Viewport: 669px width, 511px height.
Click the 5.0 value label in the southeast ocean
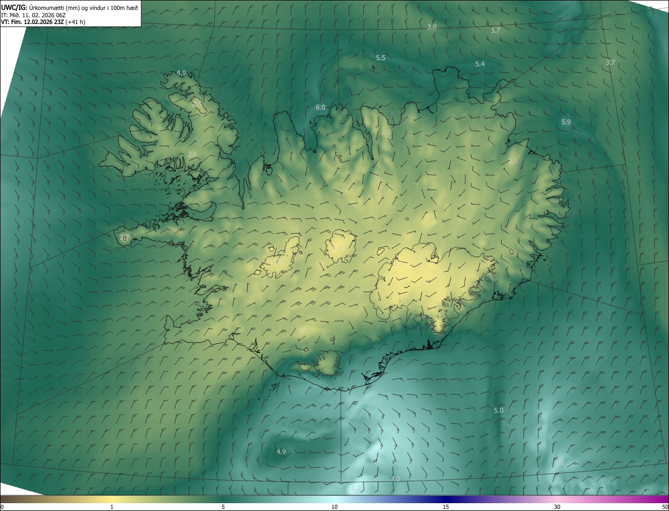pos(499,411)
